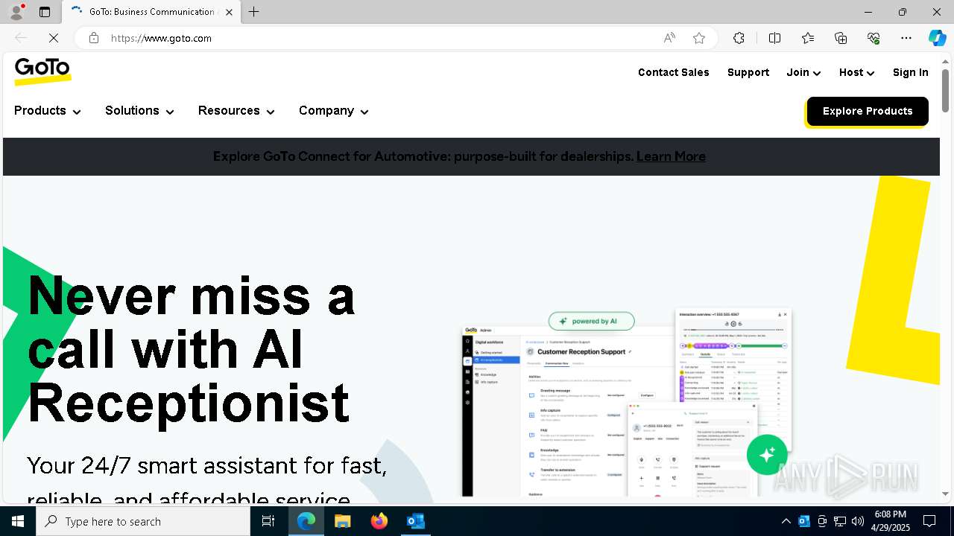954x536 pixels.
Task: Click the back navigation arrow
Action: [x=21, y=38]
